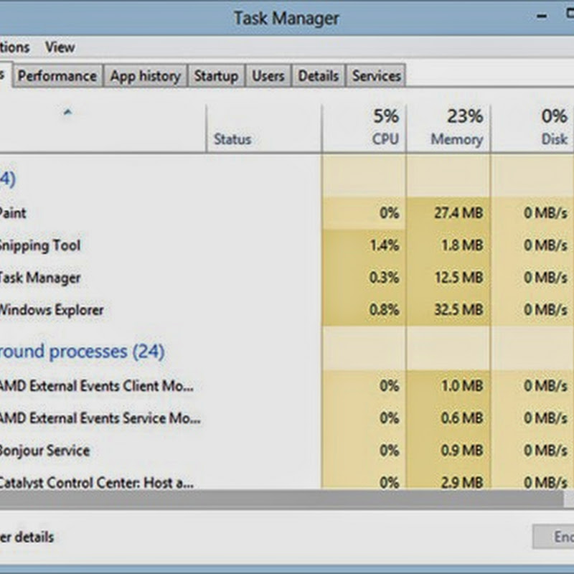Toggle the name column sort arrow

[67, 112]
